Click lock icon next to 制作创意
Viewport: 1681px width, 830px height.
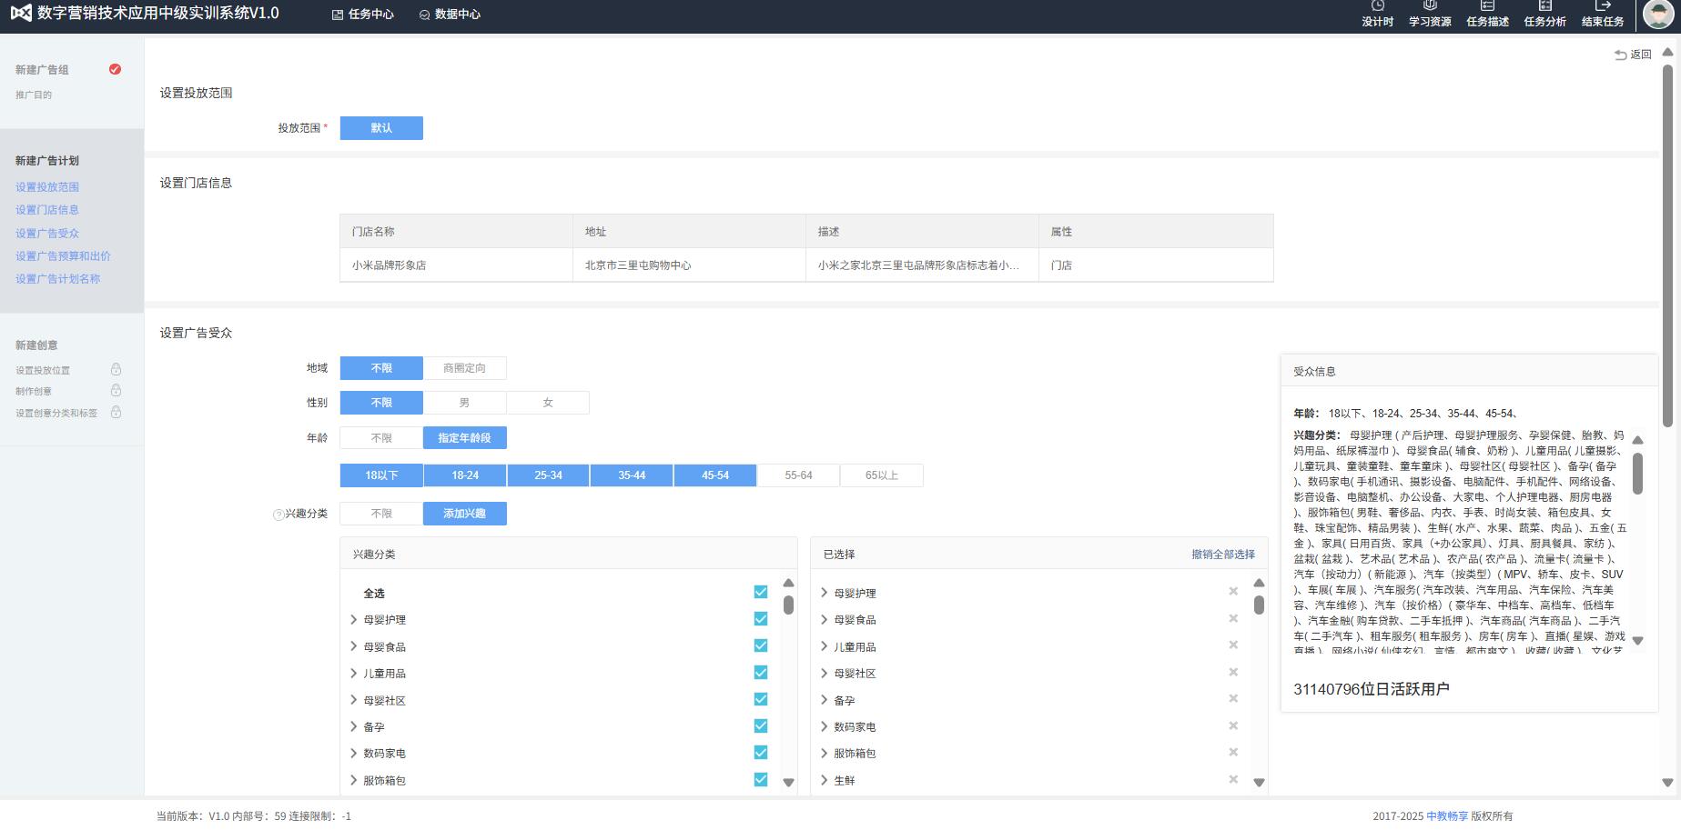point(116,390)
